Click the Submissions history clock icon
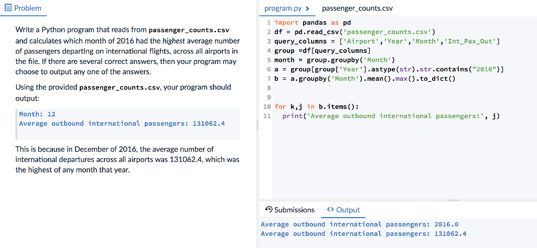 [269, 209]
